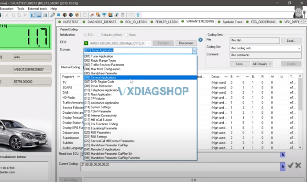
Task: Click the run script toolbar icon
Action: click(x=53, y=15)
